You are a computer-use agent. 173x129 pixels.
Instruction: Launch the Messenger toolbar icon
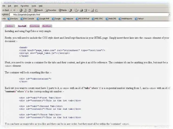tap(96, 10)
